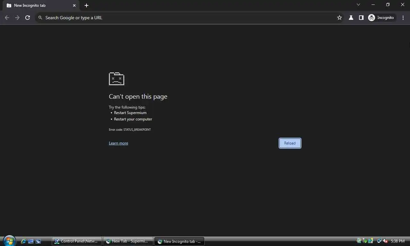Select the New Incognito tab

point(41,5)
